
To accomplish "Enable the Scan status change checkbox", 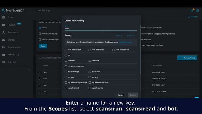I will coord(40,39).
